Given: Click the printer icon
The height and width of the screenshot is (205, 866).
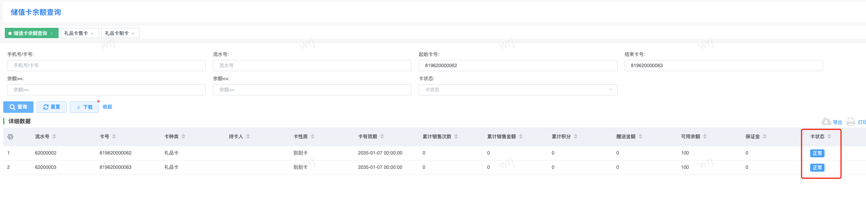Looking at the screenshot, I should (x=851, y=122).
